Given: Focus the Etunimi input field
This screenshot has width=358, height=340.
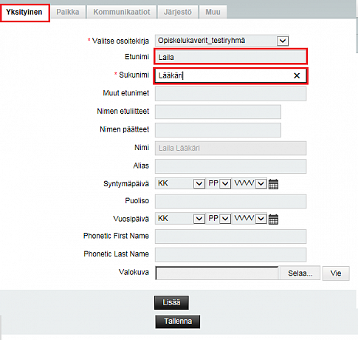Looking at the screenshot, I should tap(230, 57).
